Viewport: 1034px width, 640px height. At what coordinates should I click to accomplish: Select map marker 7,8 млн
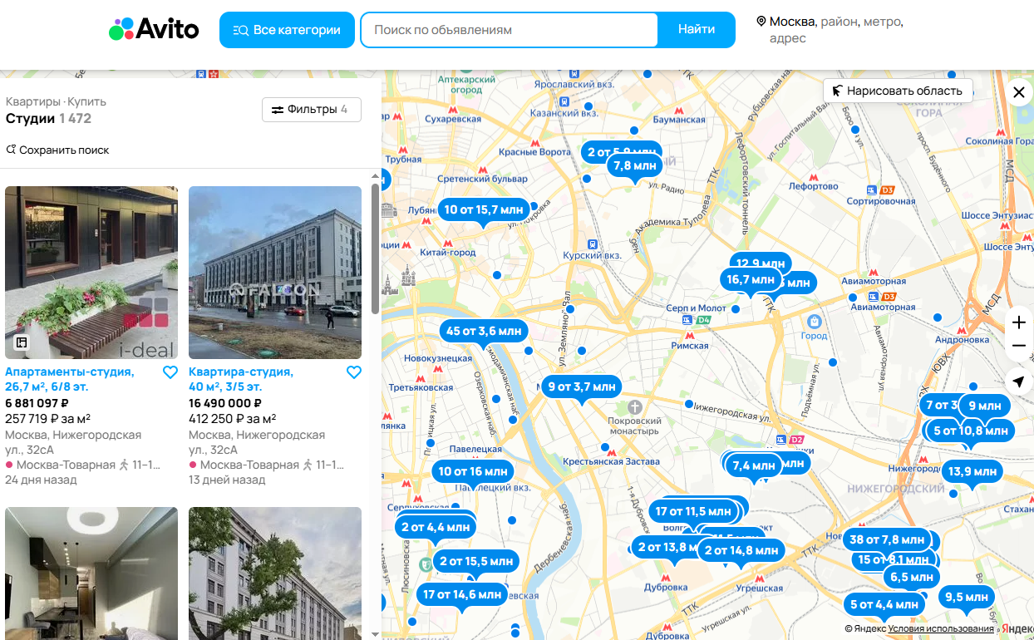click(635, 166)
